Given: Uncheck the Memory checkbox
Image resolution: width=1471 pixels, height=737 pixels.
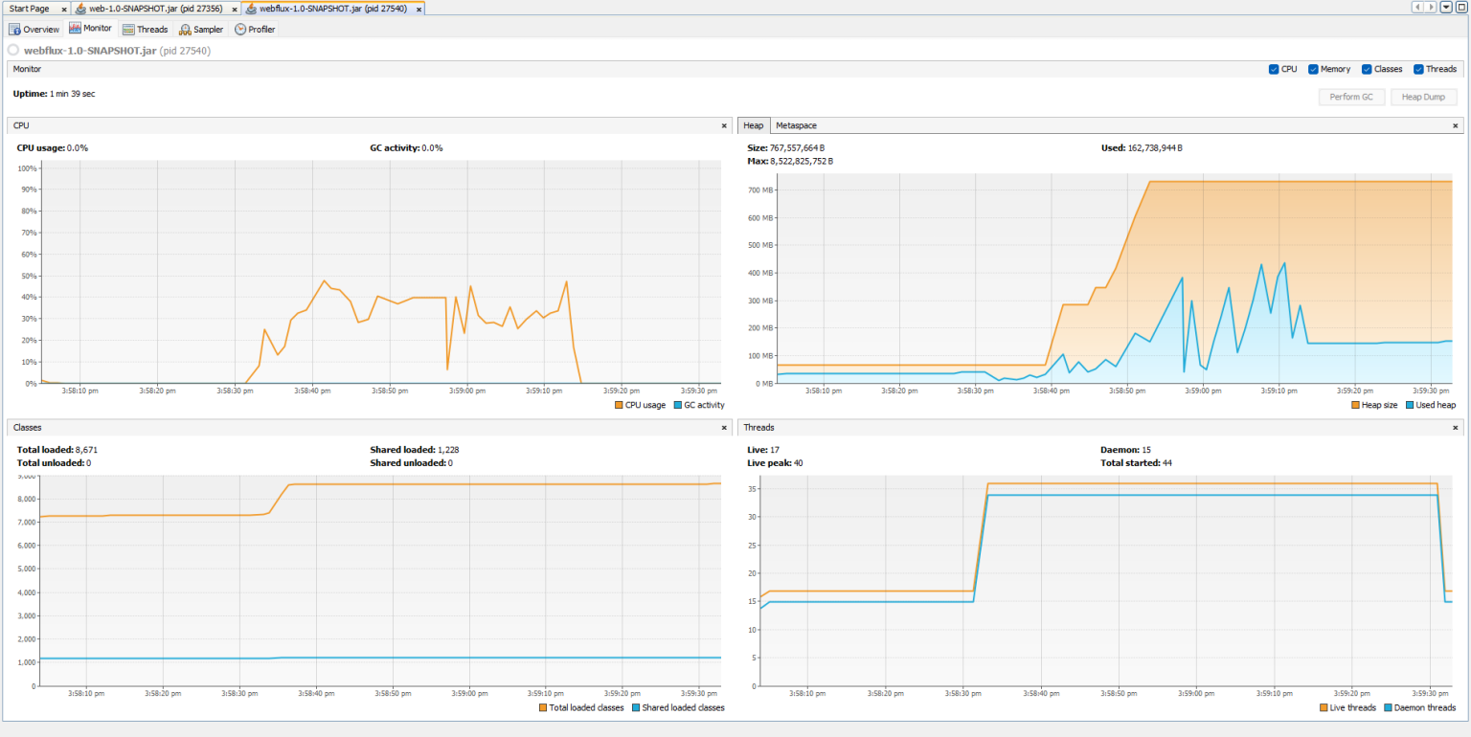Looking at the screenshot, I should coord(1311,68).
